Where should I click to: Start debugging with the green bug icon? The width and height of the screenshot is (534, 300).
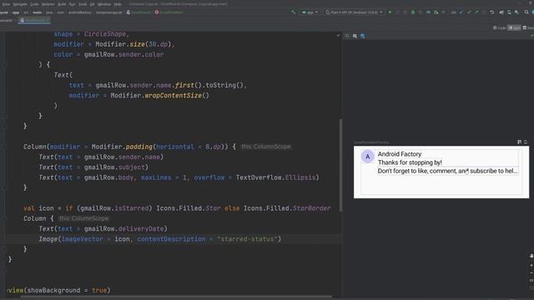point(413,12)
